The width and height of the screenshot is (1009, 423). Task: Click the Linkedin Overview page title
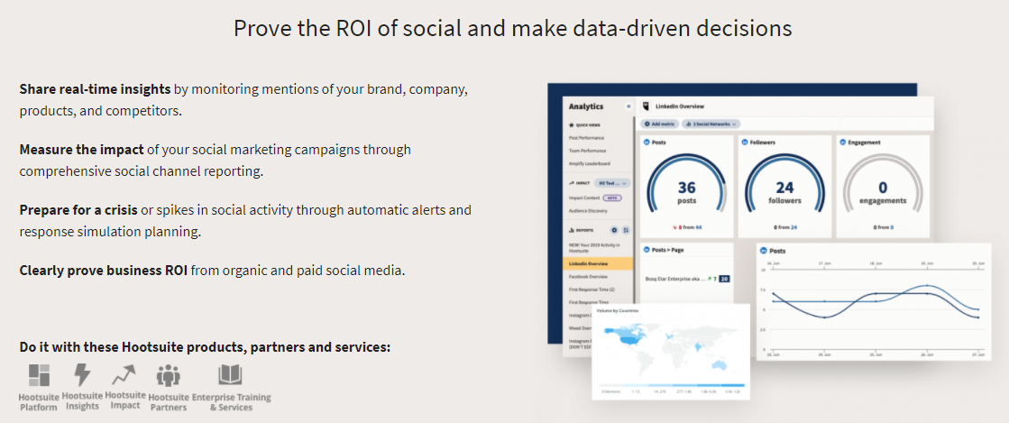pyautogui.click(x=680, y=106)
